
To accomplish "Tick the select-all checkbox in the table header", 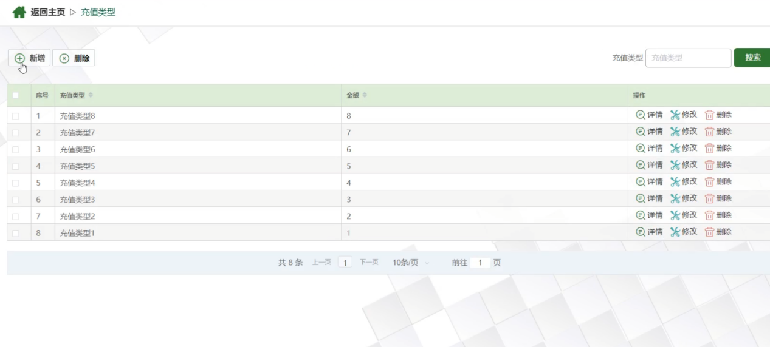I will tap(16, 95).
